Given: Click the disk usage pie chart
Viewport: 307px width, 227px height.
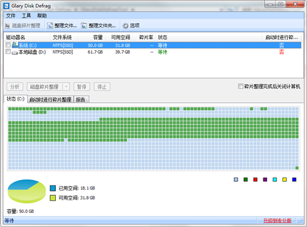Looking at the screenshot, I should 27,192.
